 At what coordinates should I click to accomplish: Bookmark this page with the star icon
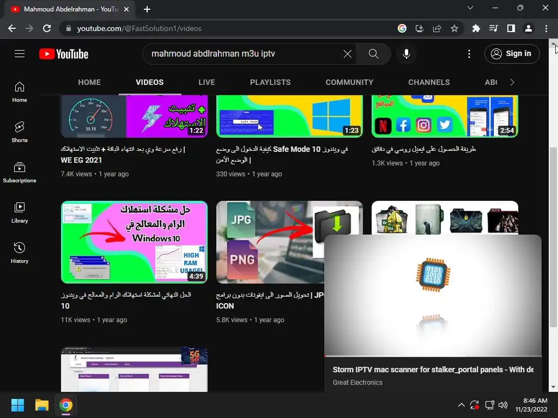click(454, 28)
